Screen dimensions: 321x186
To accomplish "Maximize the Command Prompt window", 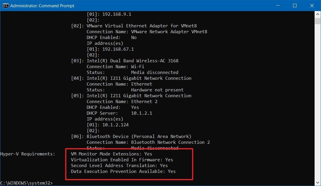I will pos(295,6).
